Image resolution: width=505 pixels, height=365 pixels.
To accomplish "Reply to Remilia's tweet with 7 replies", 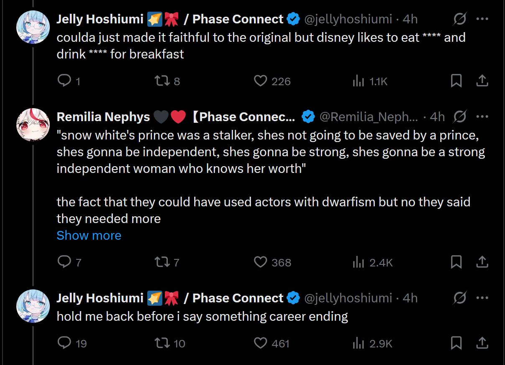I will coord(64,262).
